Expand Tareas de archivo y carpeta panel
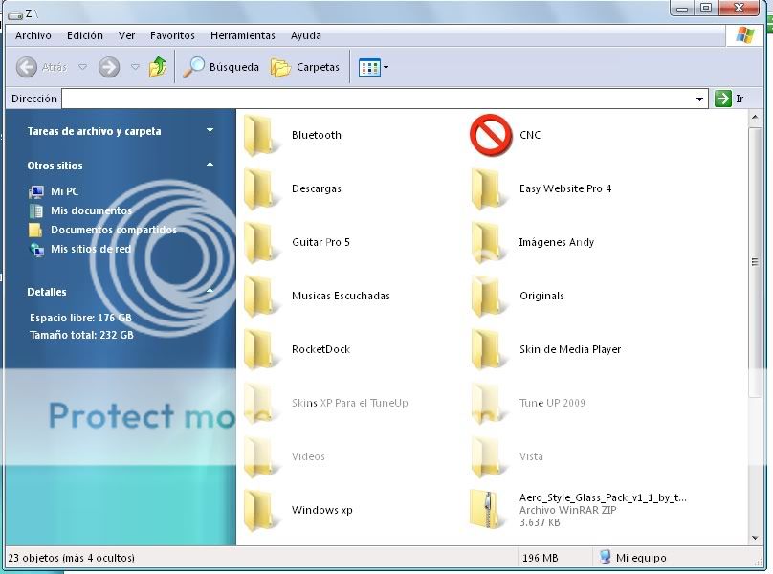773x574 pixels. pos(210,131)
